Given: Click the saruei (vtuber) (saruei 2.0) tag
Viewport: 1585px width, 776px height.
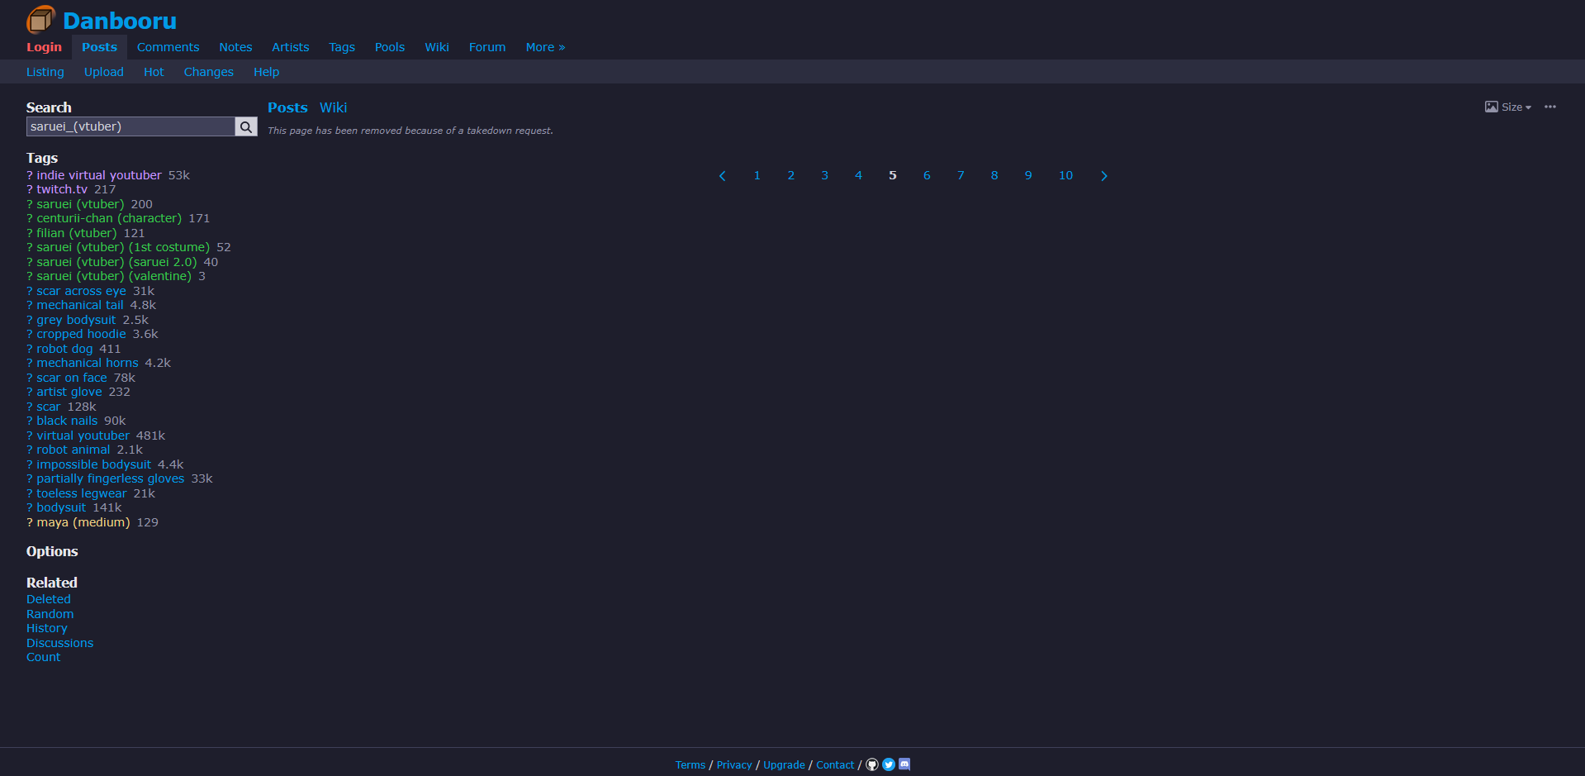Looking at the screenshot, I should [x=116, y=262].
